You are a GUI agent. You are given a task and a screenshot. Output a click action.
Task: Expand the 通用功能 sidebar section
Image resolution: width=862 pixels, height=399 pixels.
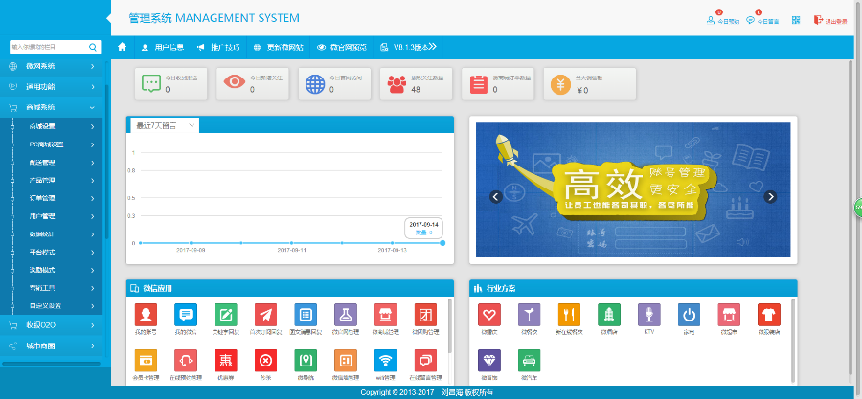53,87
